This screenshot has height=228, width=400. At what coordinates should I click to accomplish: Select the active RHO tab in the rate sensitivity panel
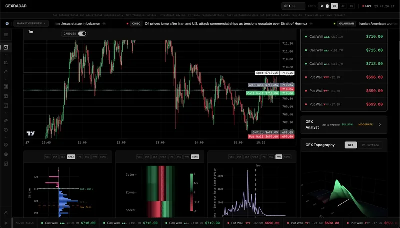(x=279, y=157)
